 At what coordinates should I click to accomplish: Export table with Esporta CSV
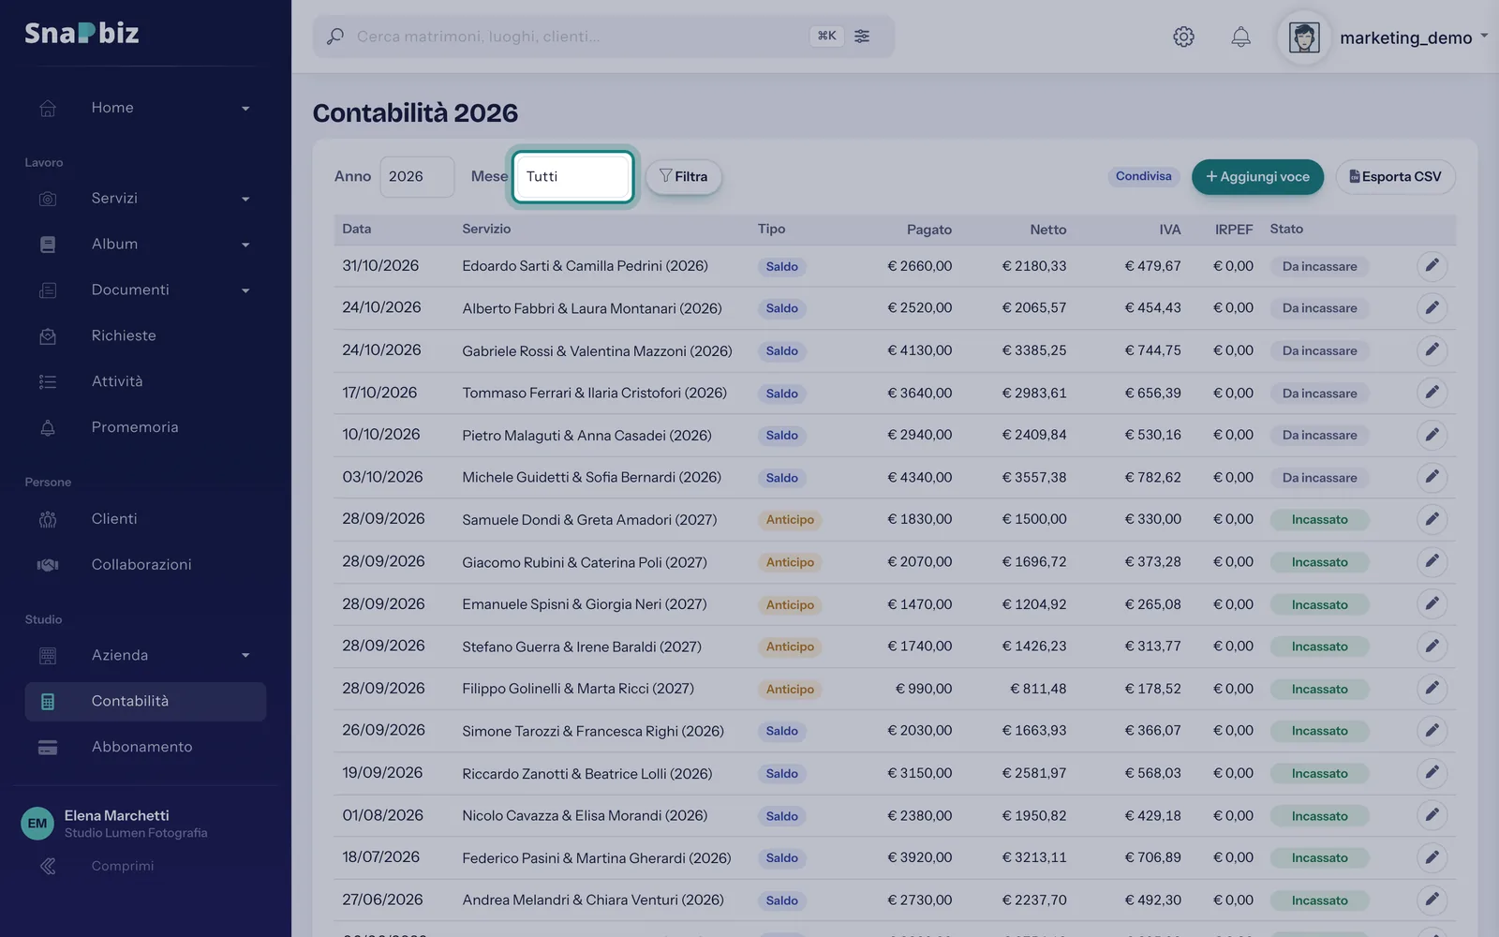click(x=1395, y=176)
